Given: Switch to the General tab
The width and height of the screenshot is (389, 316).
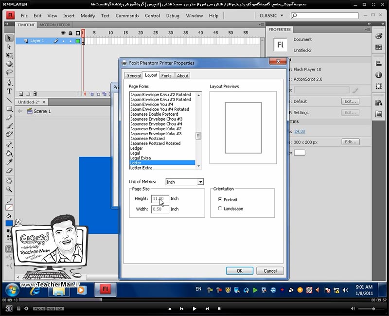Looking at the screenshot, I should (133, 76).
